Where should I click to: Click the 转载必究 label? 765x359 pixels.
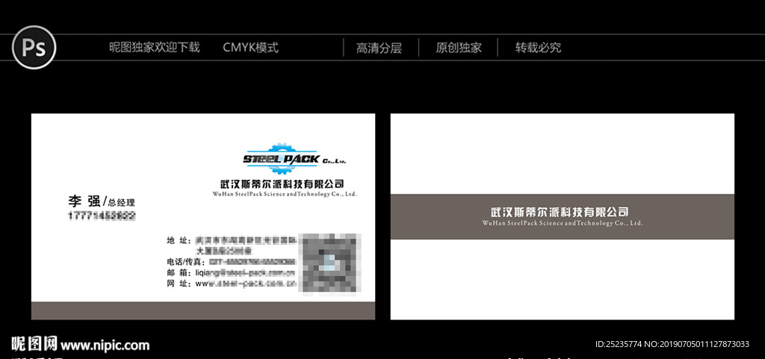tap(538, 48)
